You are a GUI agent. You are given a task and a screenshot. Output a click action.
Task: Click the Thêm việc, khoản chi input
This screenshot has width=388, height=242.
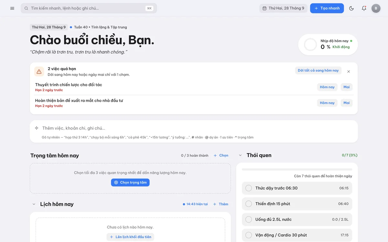point(198,128)
